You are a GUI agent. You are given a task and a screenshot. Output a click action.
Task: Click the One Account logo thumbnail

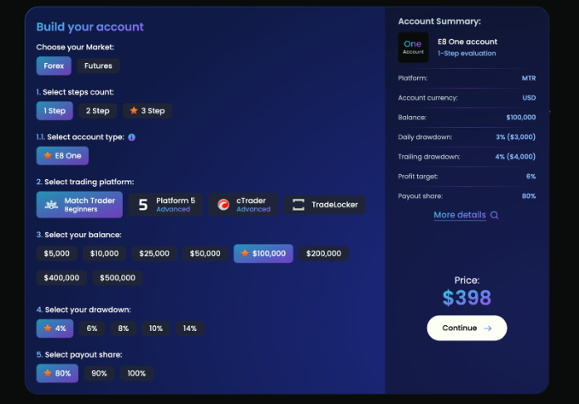[x=413, y=47]
